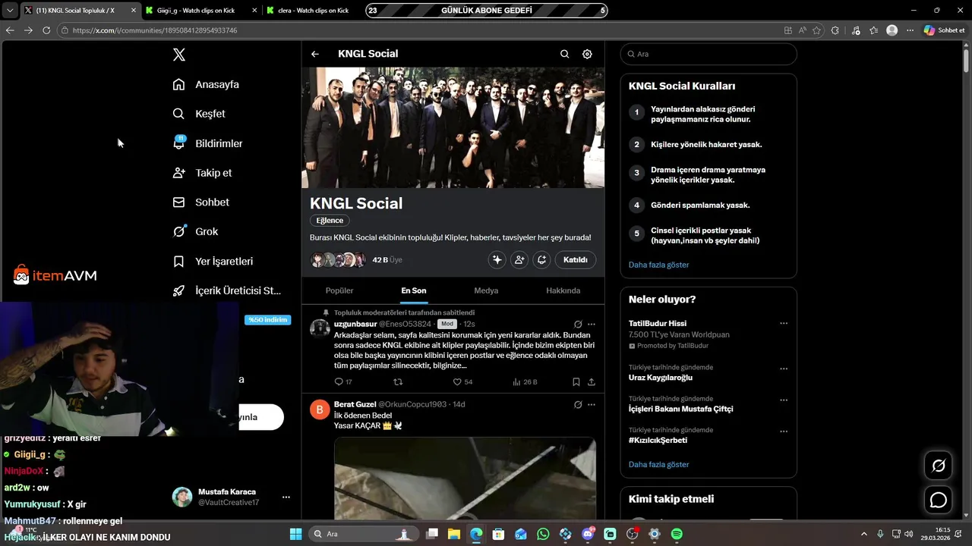
Task: Click the Grok sparkle button beside member count
Action: (497, 259)
